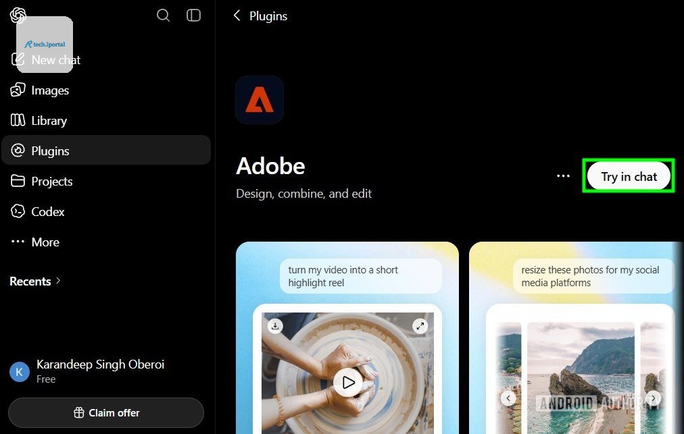This screenshot has height=434, width=684.
Task: Click the Design, combine, and edit subtitle
Action: [303, 194]
